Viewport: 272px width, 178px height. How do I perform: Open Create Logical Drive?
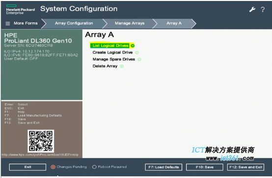(x=112, y=52)
